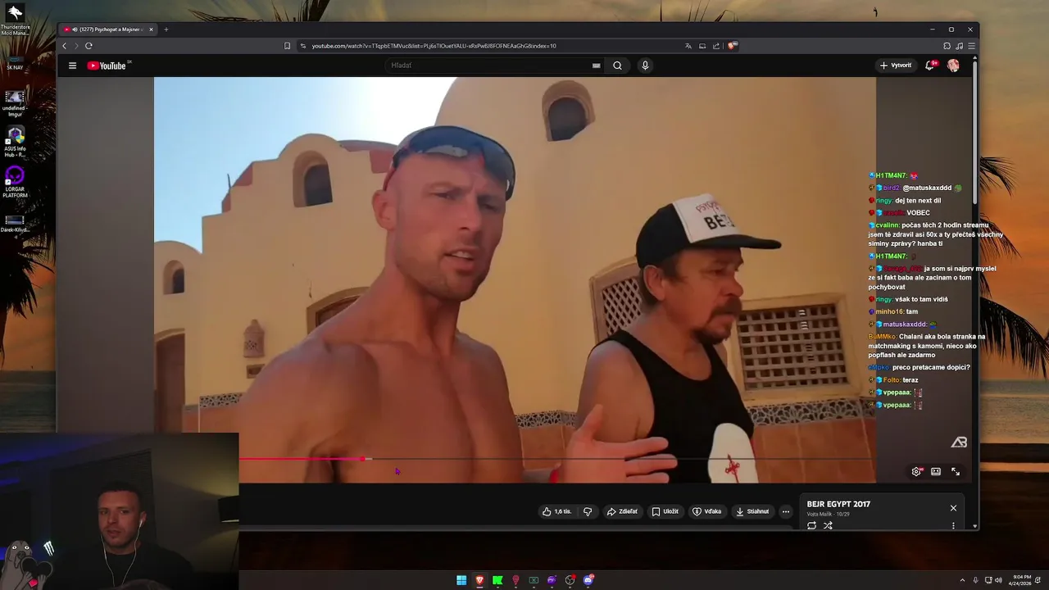Click the Zdieľať share button
Image resolution: width=1049 pixels, height=590 pixels.
click(622, 511)
